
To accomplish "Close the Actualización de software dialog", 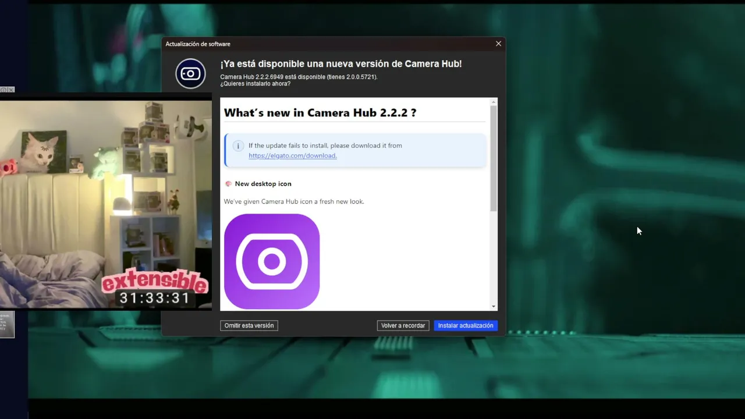I will pyautogui.click(x=498, y=44).
